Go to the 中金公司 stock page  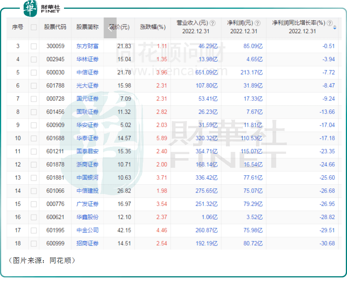pyautogui.click(x=87, y=230)
